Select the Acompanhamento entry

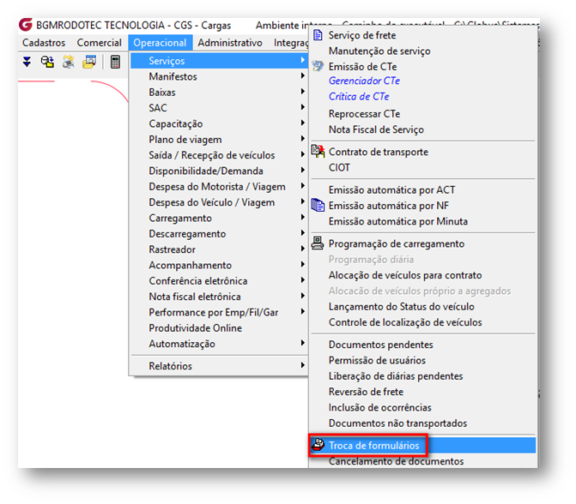pyautogui.click(x=191, y=265)
